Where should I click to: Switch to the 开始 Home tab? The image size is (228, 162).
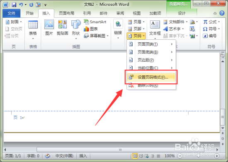pos(29,13)
